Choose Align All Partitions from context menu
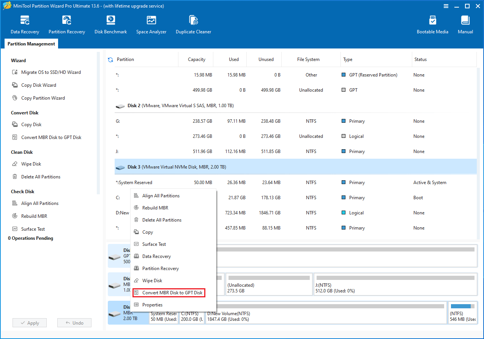Image resolution: width=484 pixels, height=339 pixels. pos(173,196)
